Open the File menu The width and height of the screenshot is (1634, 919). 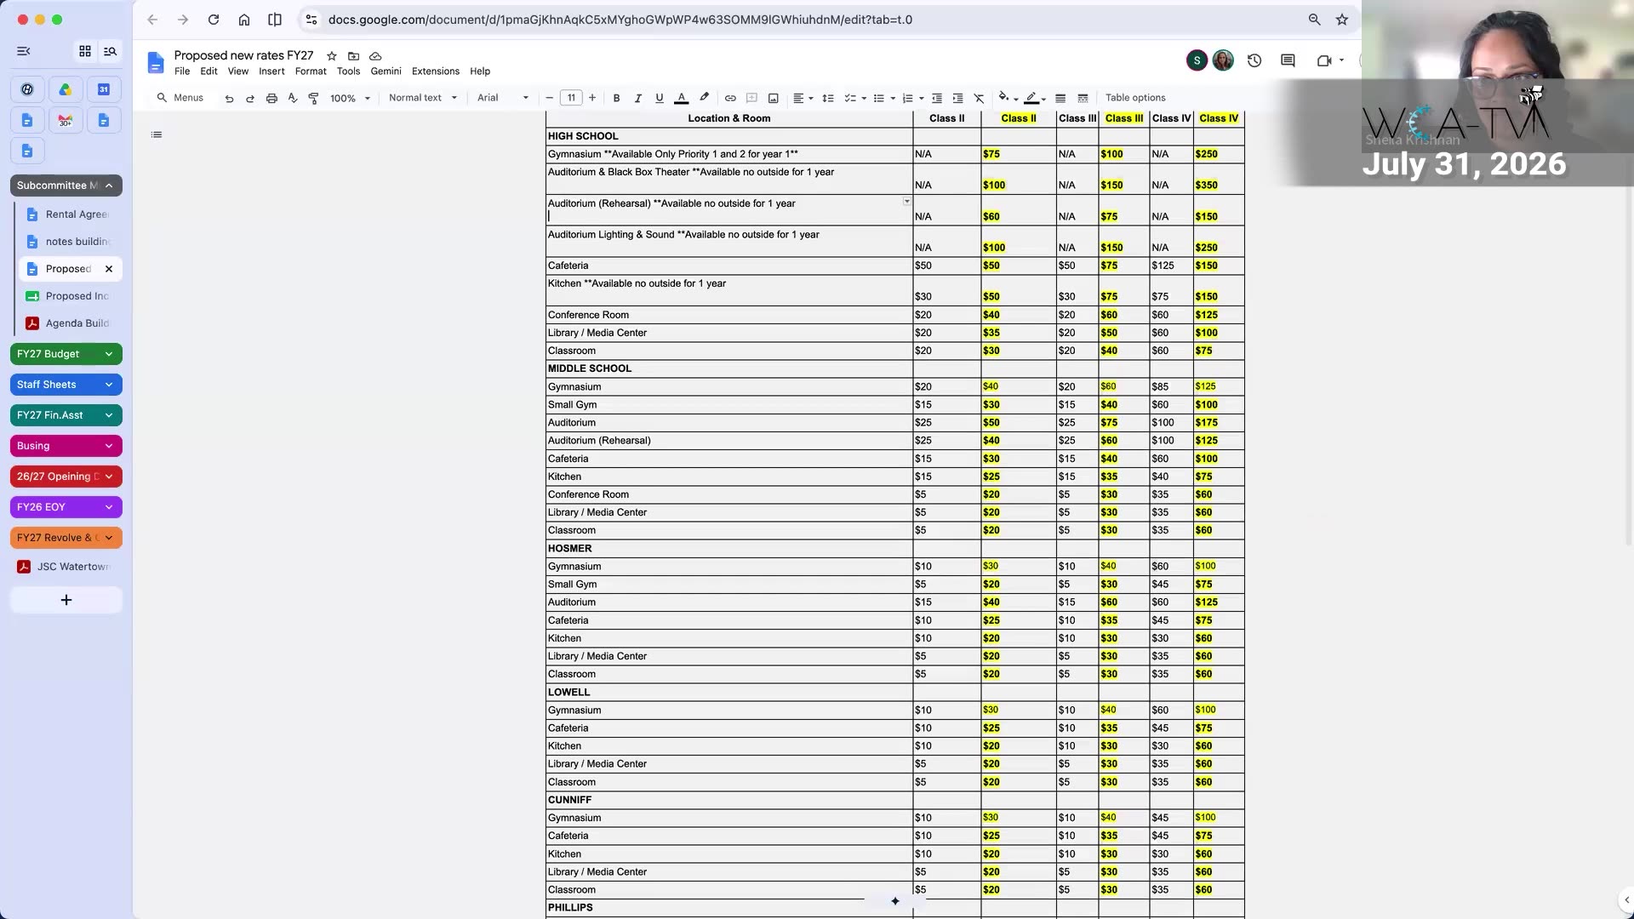point(182,71)
